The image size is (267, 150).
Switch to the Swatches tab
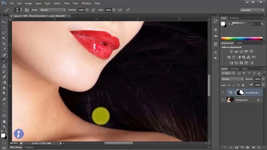point(234,18)
